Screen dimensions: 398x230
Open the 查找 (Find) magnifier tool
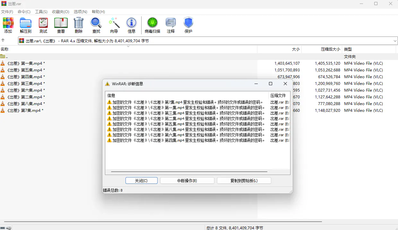coord(96,25)
